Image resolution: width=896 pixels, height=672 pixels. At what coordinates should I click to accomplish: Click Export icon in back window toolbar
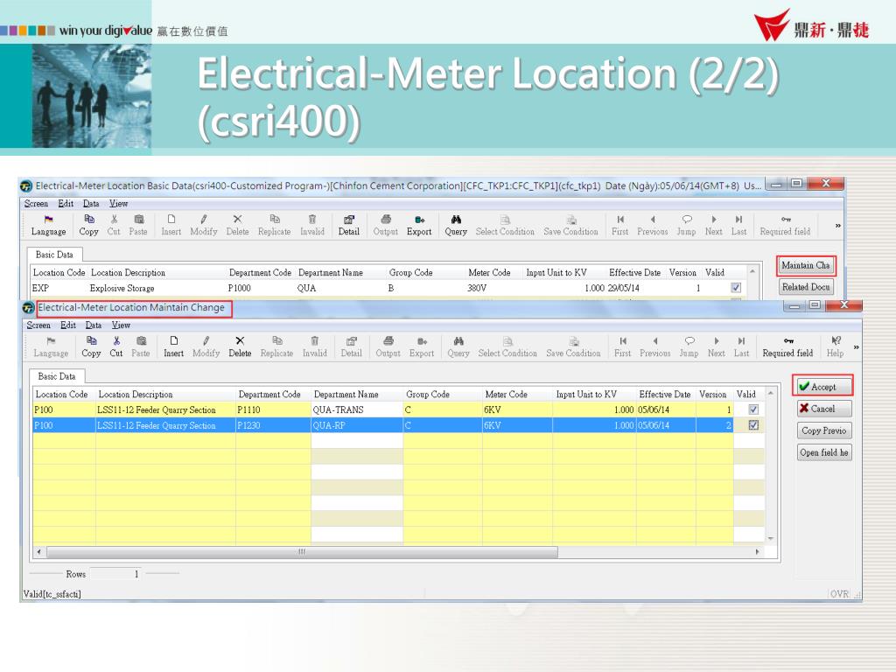tap(419, 220)
